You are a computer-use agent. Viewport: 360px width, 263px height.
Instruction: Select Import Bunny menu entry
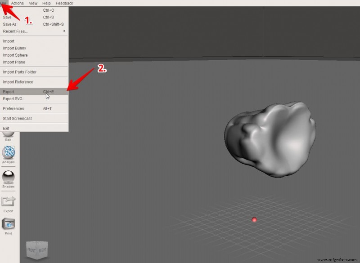click(x=34, y=48)
